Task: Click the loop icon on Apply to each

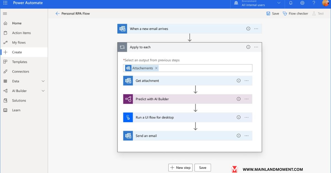Action: coord(122,47)
